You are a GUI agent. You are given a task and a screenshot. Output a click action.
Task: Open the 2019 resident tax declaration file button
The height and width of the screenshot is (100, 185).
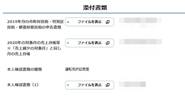(90, 22)
